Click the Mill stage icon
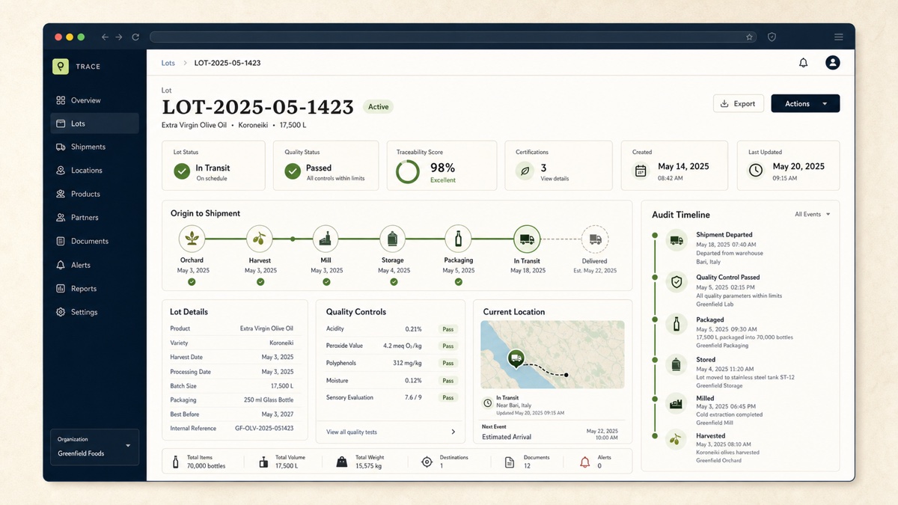 pyautogui.click(x=326, y=239)
